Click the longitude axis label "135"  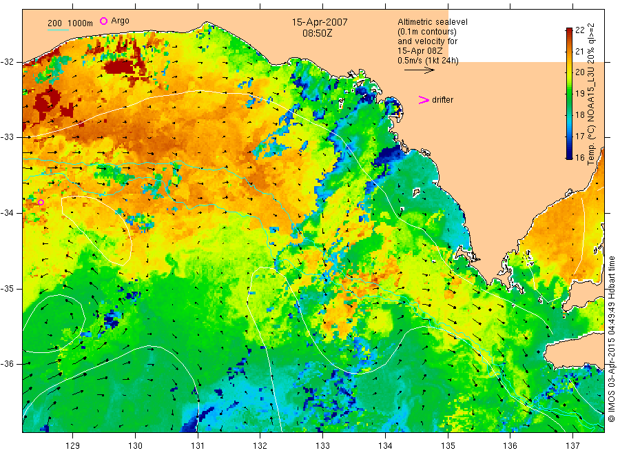point(448,446)
